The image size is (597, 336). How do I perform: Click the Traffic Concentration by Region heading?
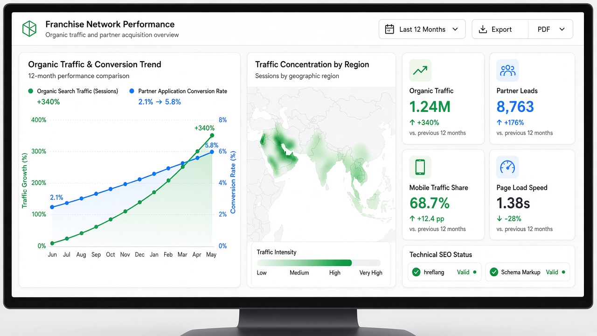(x=312, y=64)
